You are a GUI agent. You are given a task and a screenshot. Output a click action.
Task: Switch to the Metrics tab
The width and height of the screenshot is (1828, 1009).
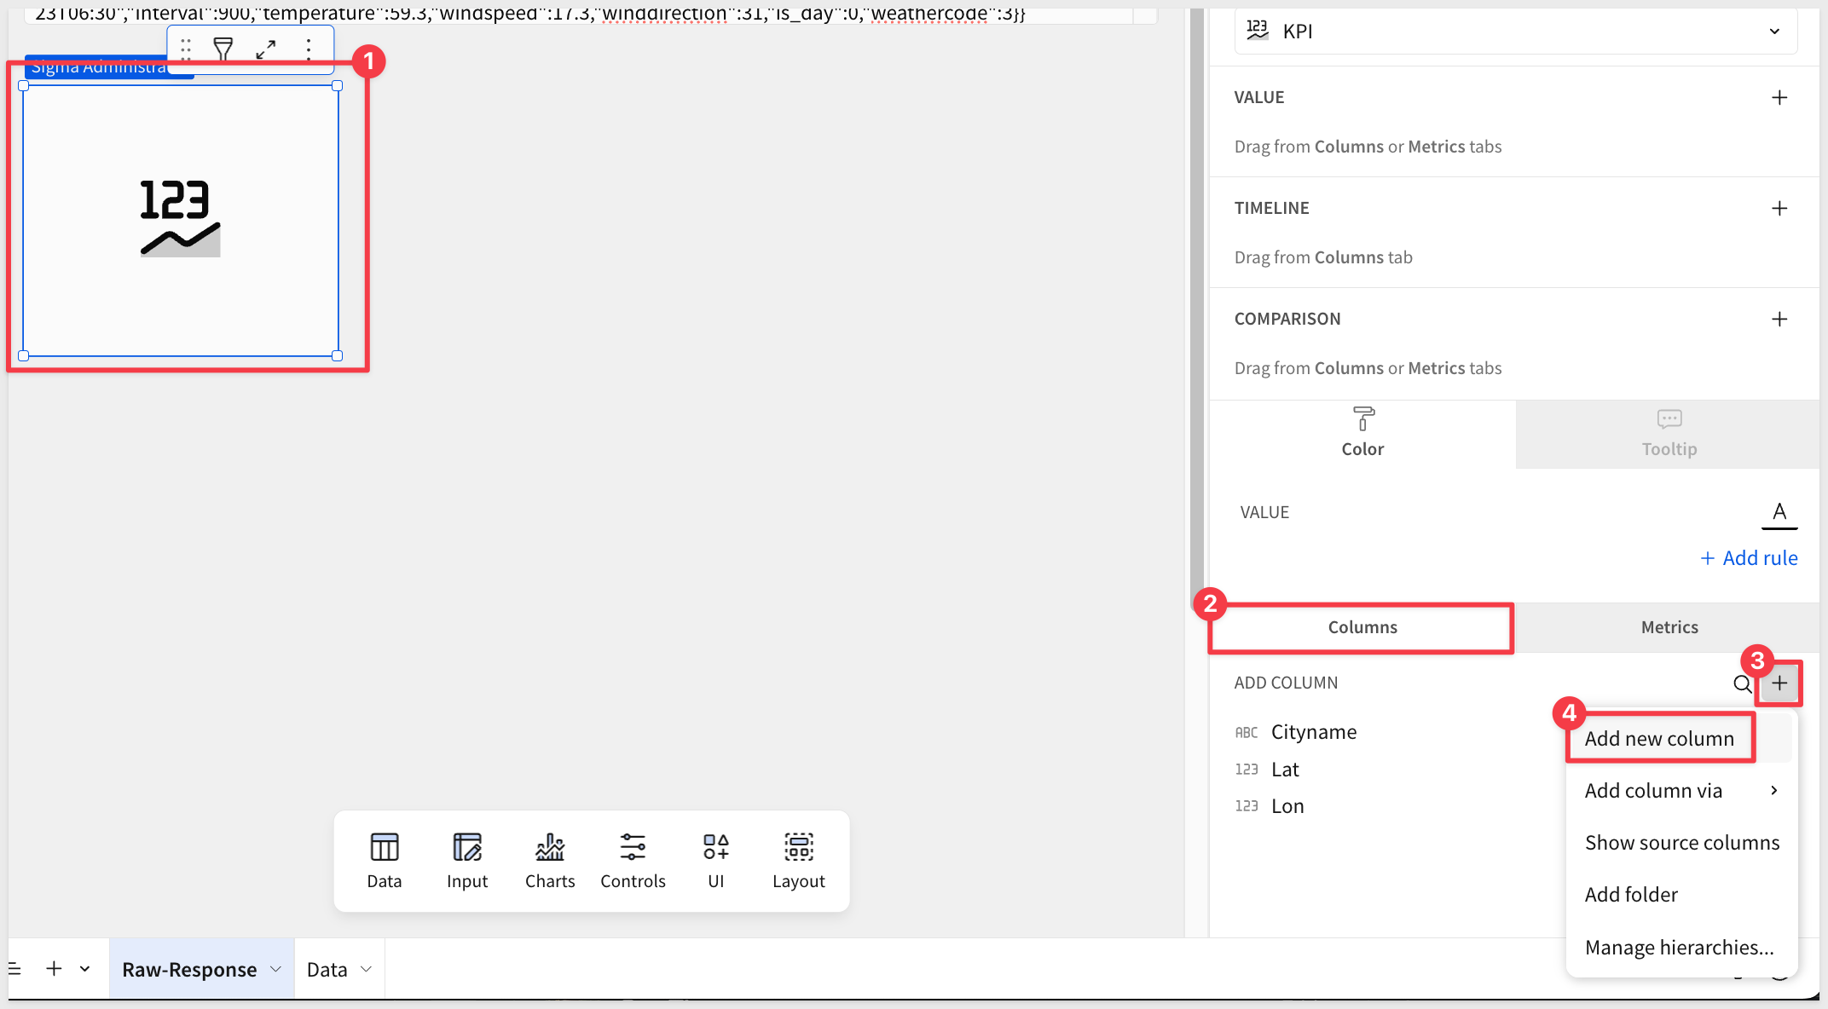(1669, 627)
